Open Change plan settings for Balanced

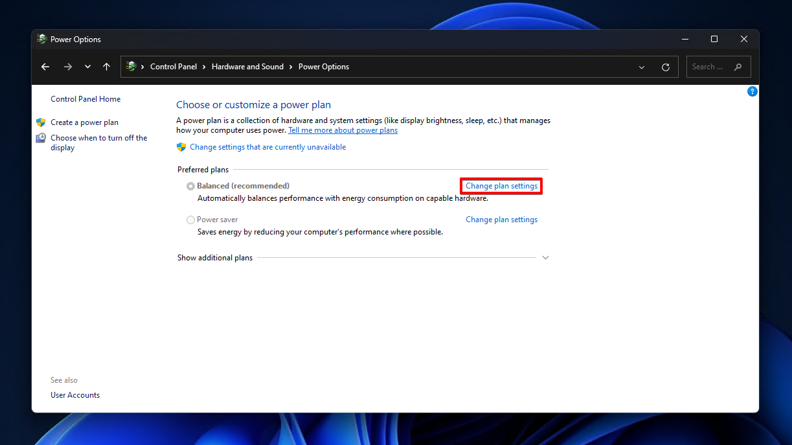click(x=501, y=186)
